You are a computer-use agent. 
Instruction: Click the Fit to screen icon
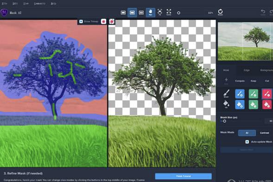(x=159, y=12)
